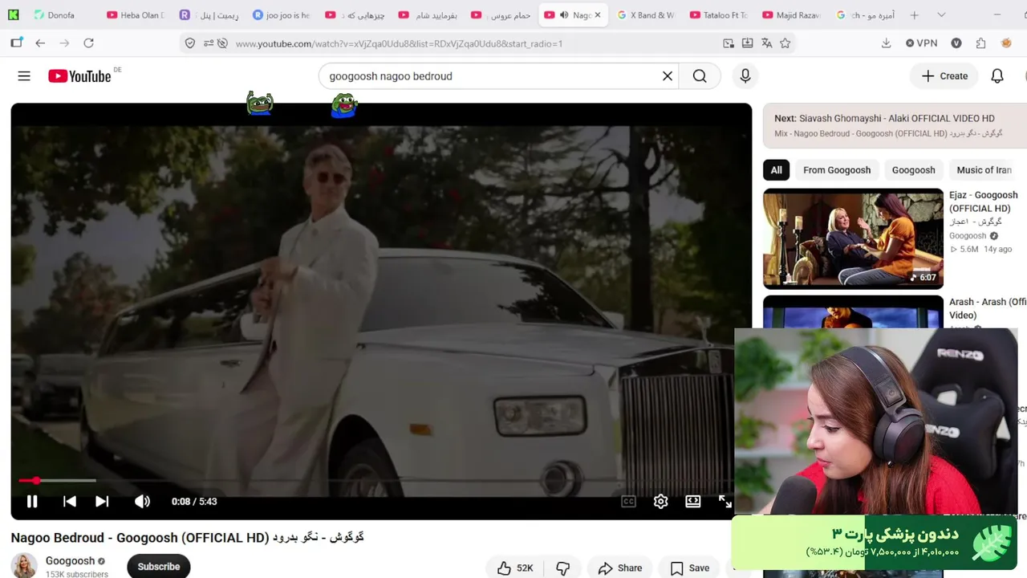1027x578 pixels.
Task: Clear the search query with X
Action: coord(668,76)
